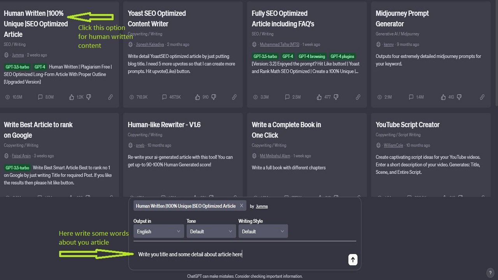Open comments on Fully SEO Optimized Article card

tap(287, 97)
